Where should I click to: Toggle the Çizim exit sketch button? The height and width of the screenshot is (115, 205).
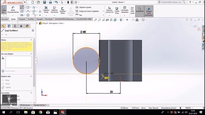4,10
